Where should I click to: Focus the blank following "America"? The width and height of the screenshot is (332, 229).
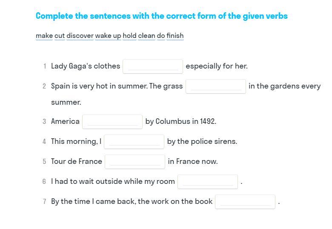(112, 122)
